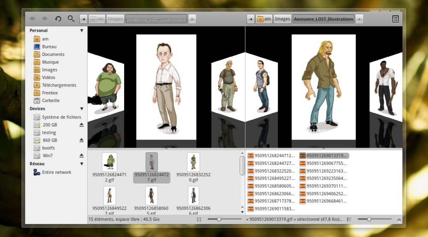The image size is (428, 237).
Task: Switch right pane to list view icon
Action: pos(349,219)
